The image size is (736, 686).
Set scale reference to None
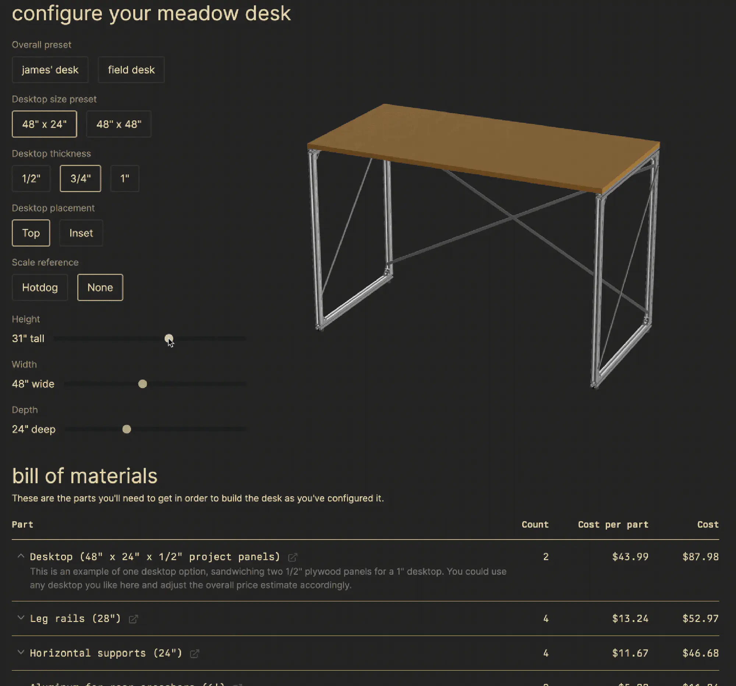pos(100,287)
